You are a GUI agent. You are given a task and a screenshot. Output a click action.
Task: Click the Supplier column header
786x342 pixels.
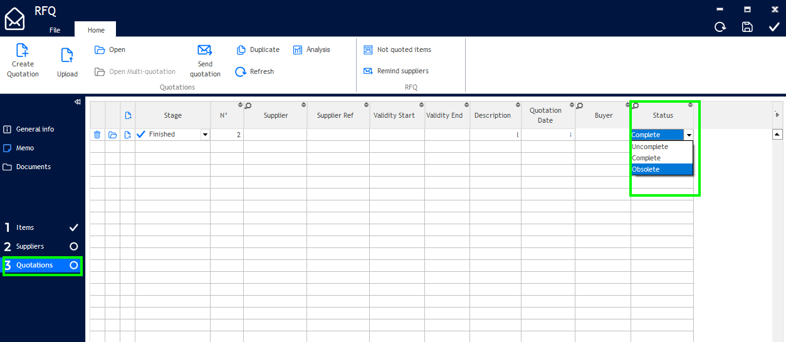pyautogui.click(x=276, y=116)
